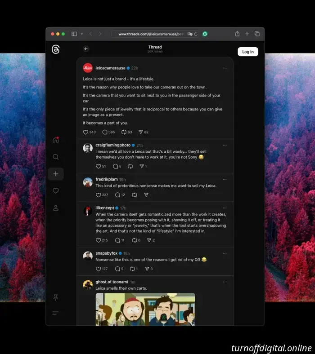The height and width of the screenshot is (354, 315).
Task: Open ghost.of.toonami's avatar picture
Action: 88,285
